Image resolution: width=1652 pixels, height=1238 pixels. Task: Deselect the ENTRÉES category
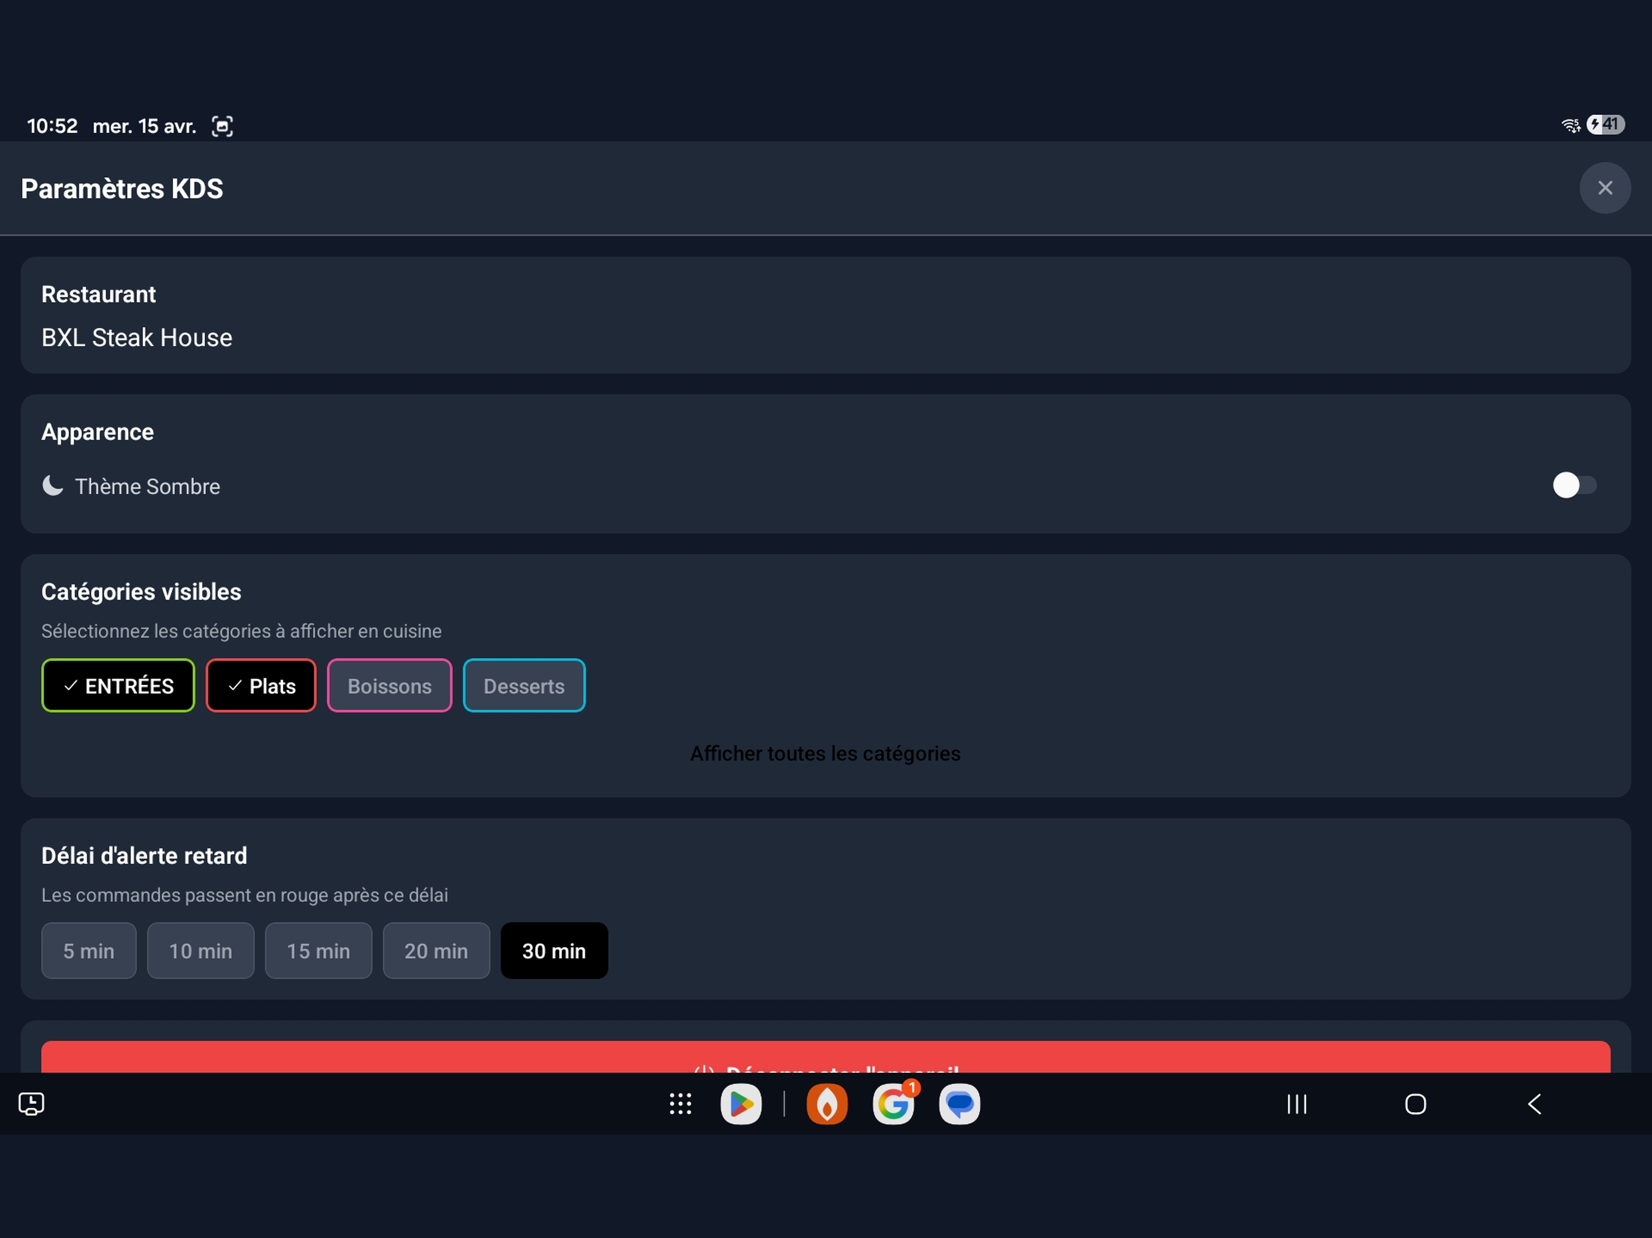click(x=118, y=685)
